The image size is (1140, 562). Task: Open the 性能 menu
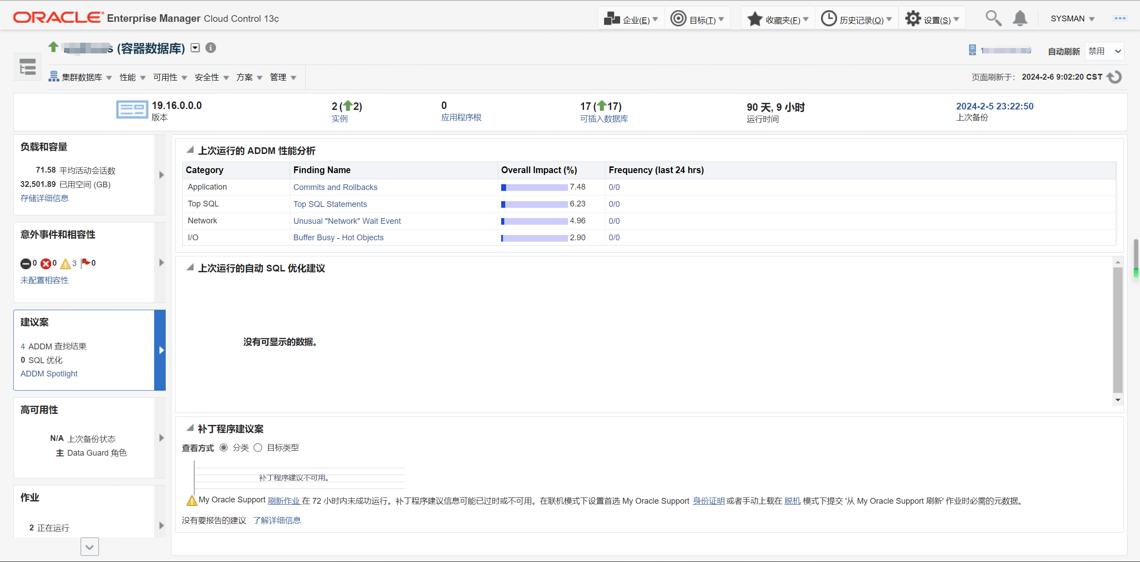coord(132,77)
